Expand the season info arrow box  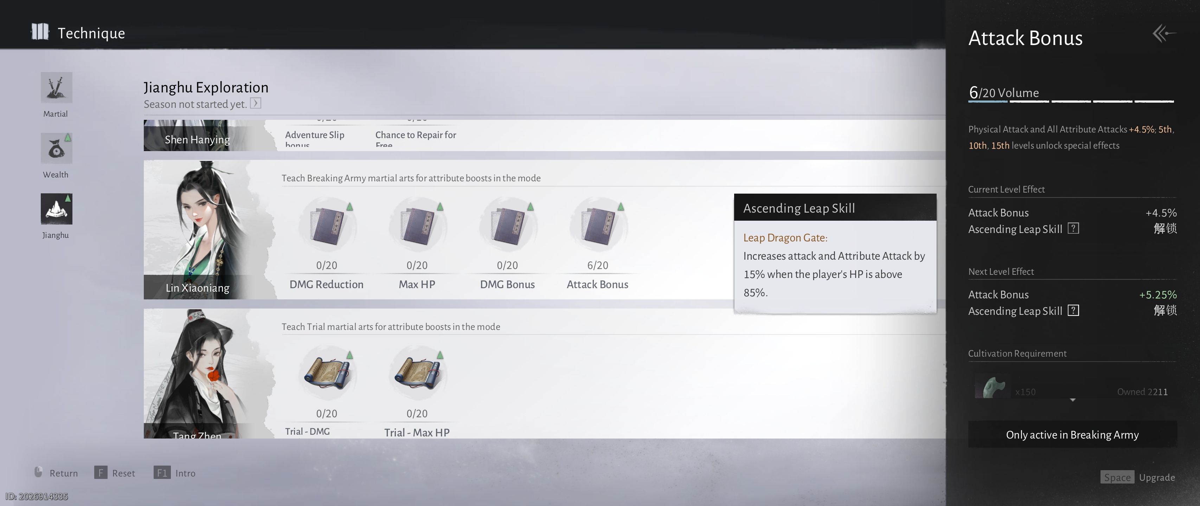(x=255, y=103)
